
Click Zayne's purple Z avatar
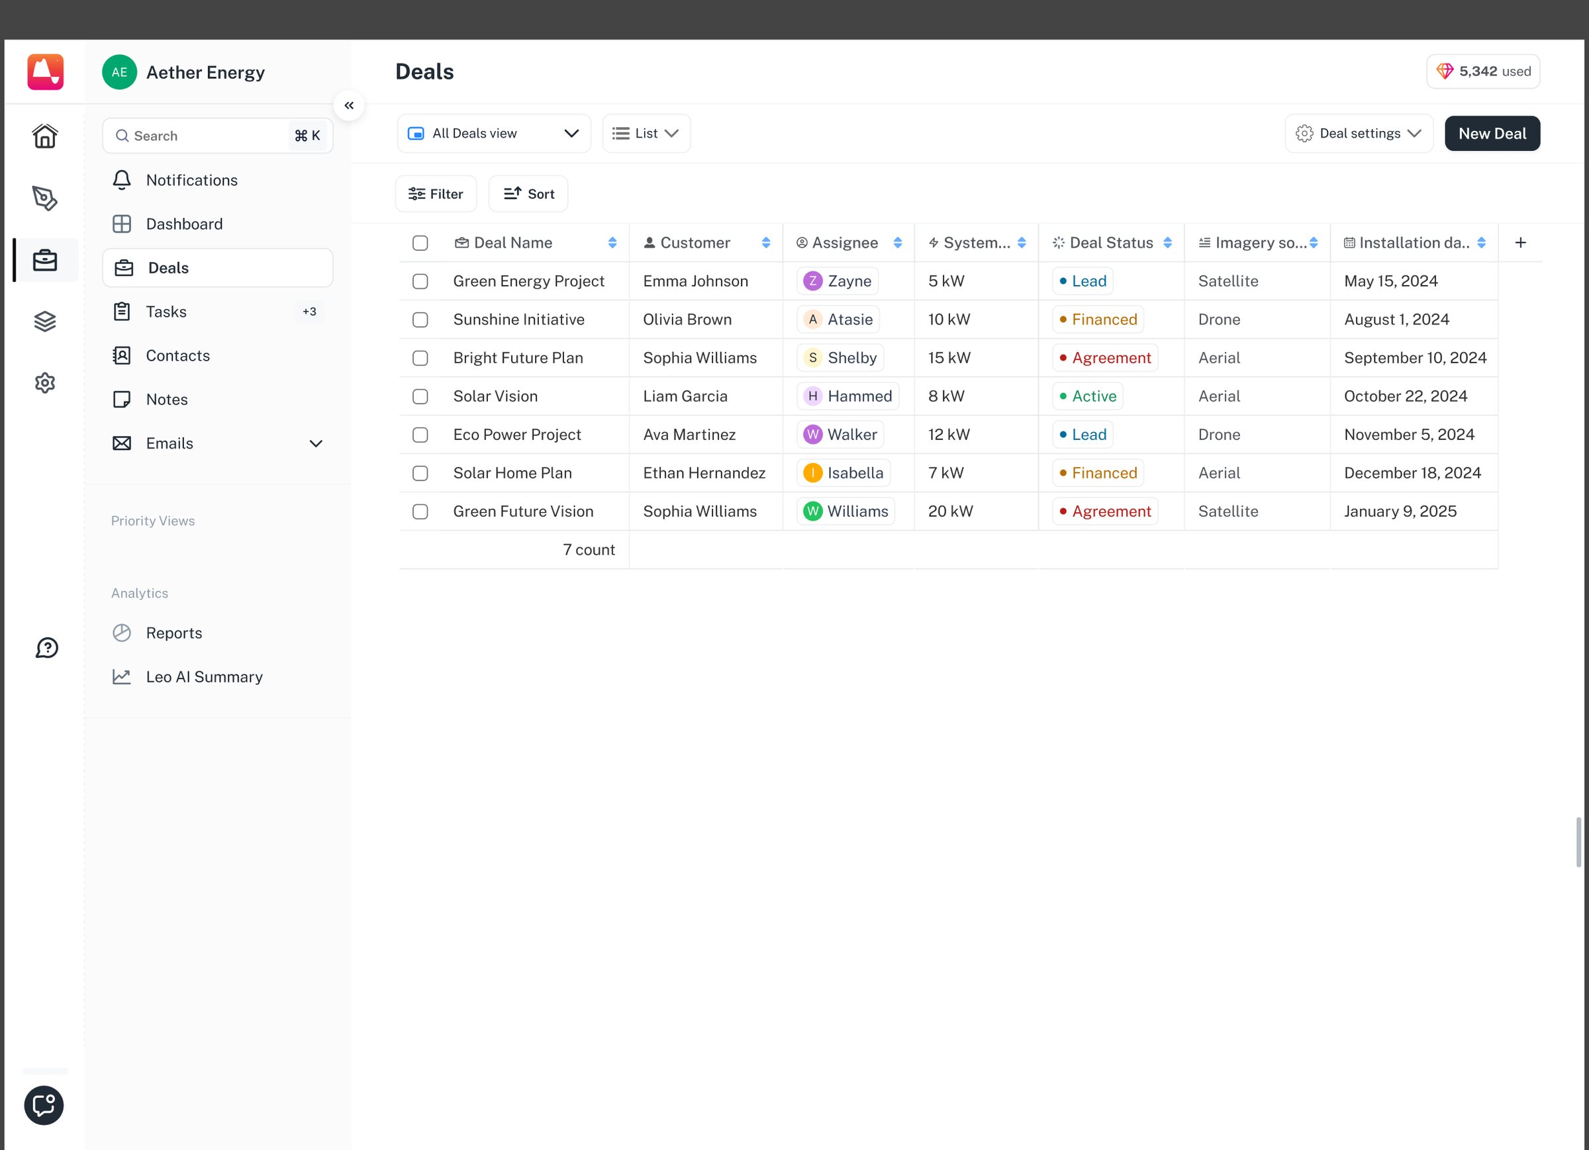click(x=813, y=281)
